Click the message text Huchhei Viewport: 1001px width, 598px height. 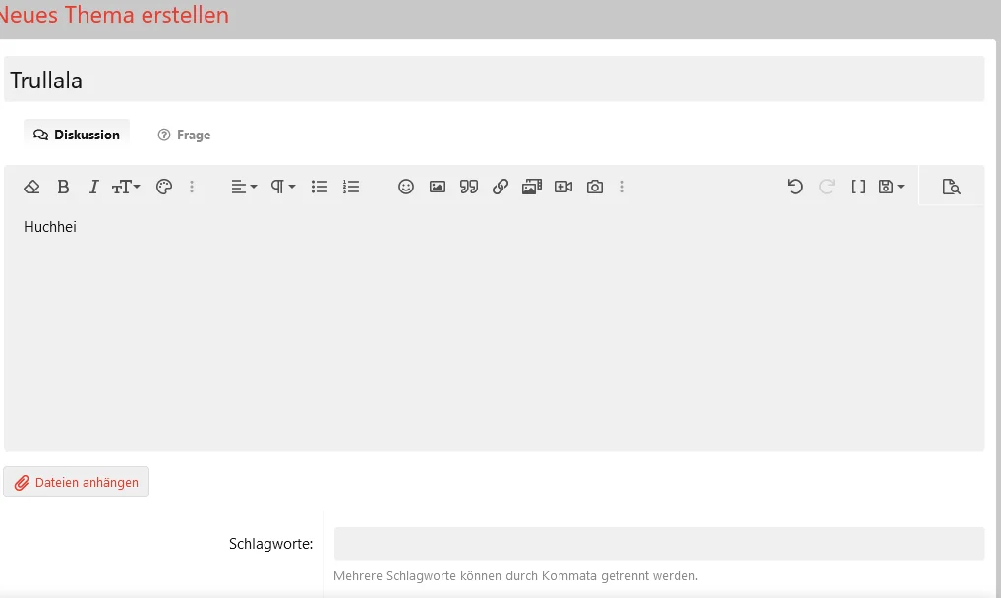(x=50, y=227)
